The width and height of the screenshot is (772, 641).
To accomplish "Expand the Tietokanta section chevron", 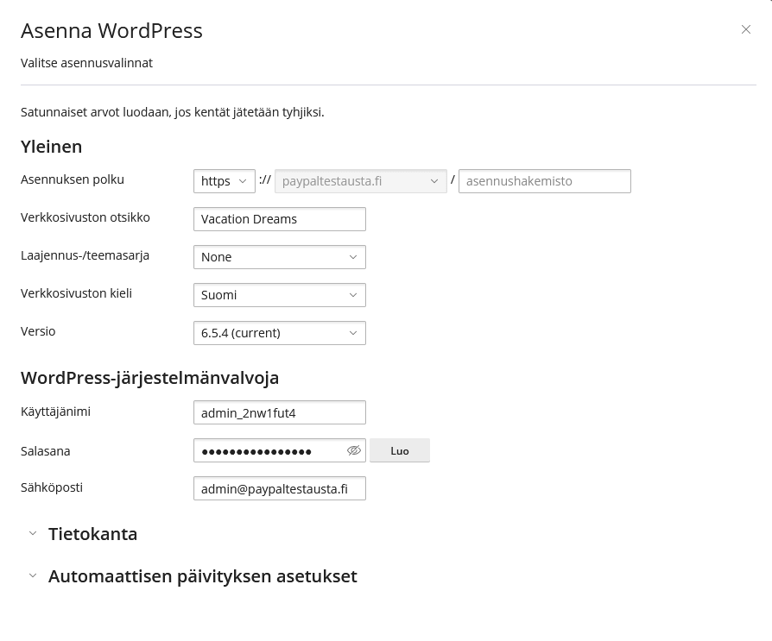I will click(33, 533).
